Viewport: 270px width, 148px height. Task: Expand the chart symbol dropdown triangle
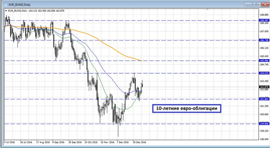[x=6, y=11]
